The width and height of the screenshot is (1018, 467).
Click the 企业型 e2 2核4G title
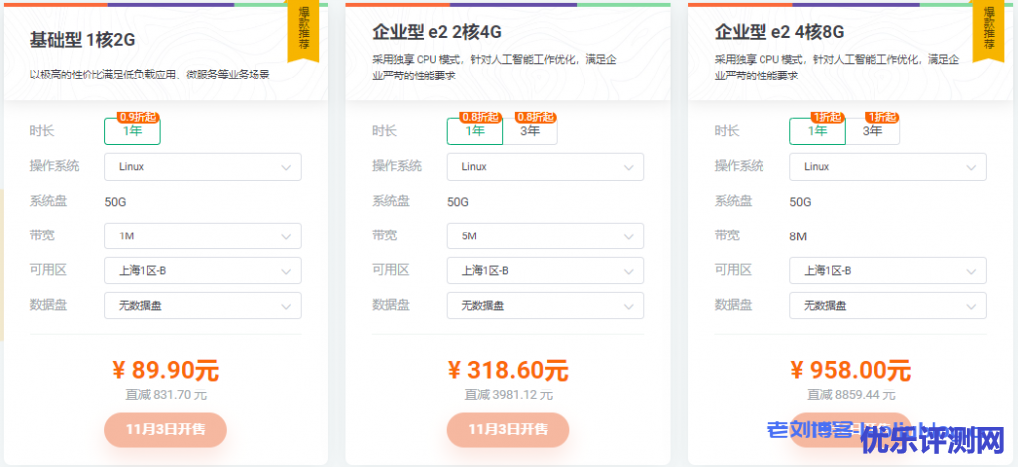click(x=437, y=31)
